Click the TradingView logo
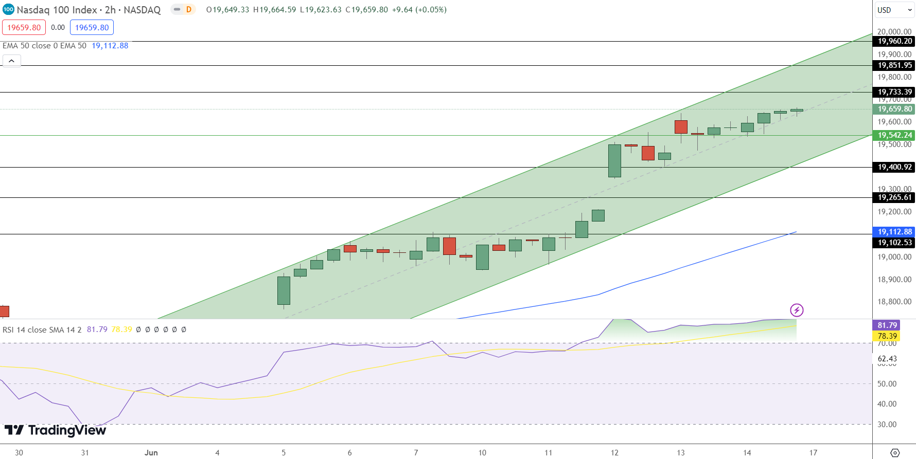 pos(55,430)
